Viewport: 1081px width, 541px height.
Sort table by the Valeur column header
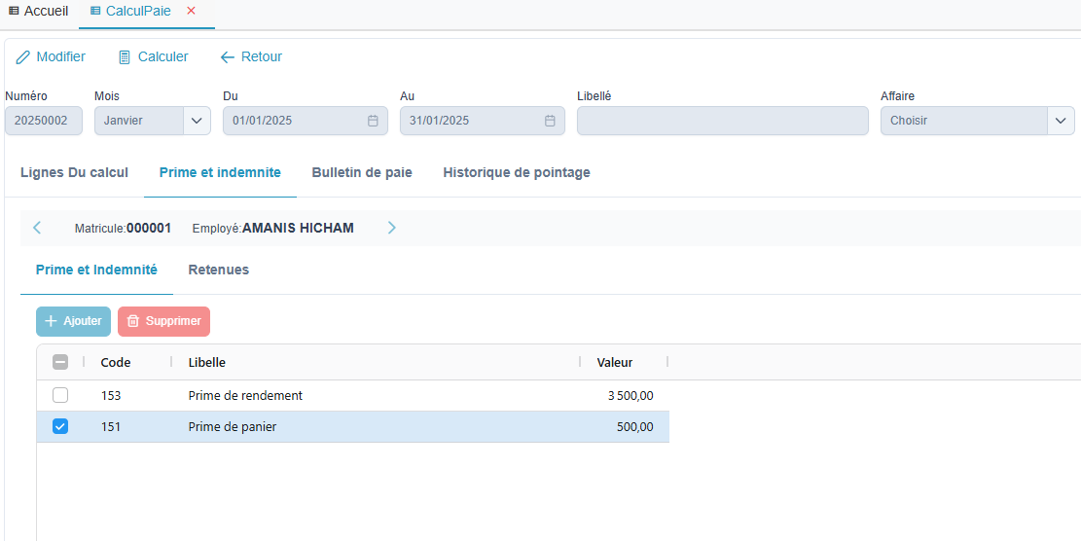pos(615,362)
